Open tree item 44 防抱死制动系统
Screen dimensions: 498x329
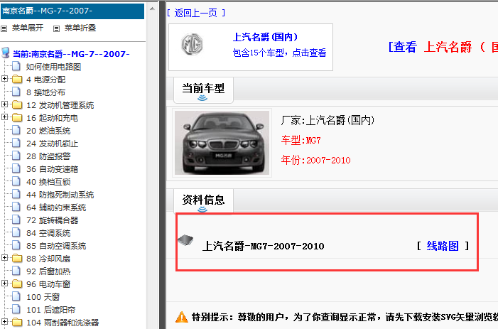pos(60,195)
